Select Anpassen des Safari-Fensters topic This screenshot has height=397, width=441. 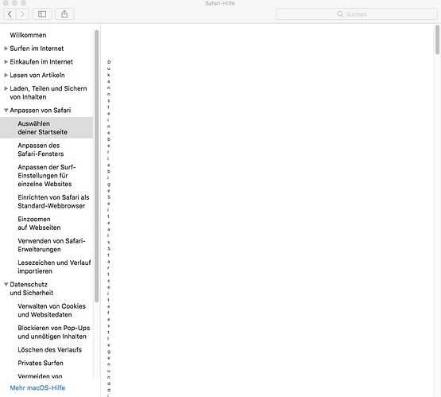pos(41,150)
